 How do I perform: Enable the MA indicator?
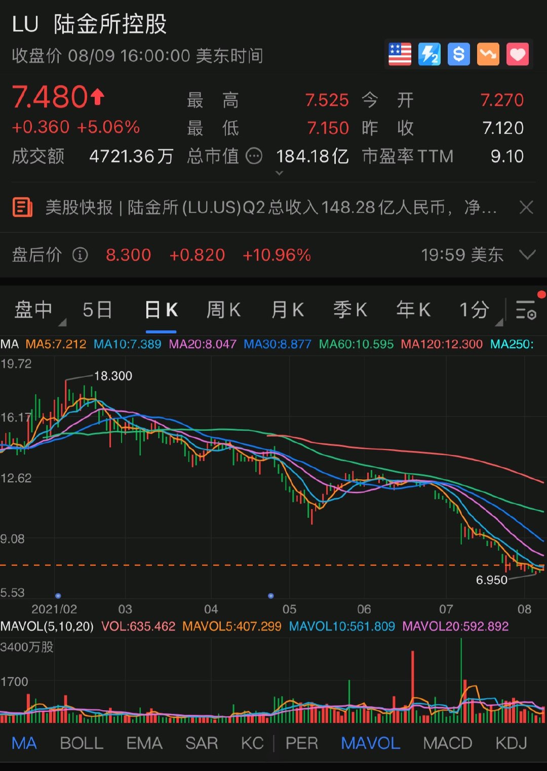point(24,743)
